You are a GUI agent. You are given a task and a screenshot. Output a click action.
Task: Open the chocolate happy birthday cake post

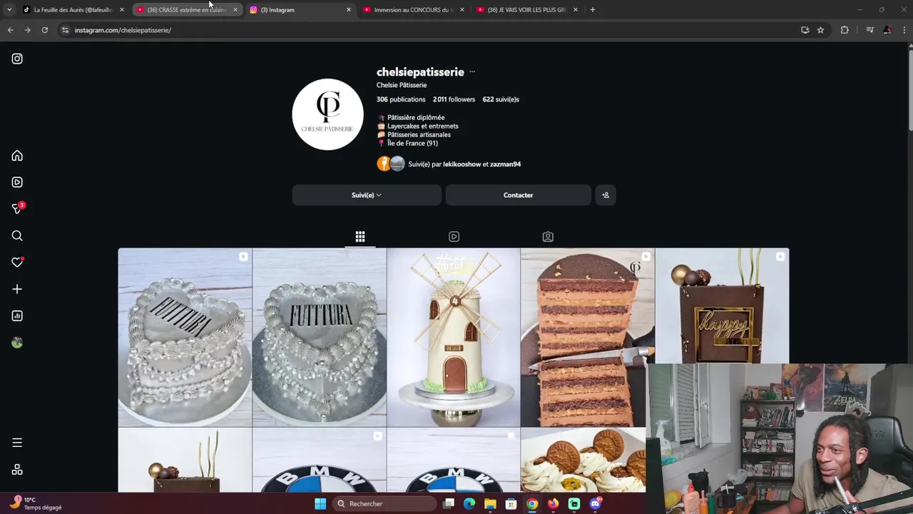pos(722,306)
